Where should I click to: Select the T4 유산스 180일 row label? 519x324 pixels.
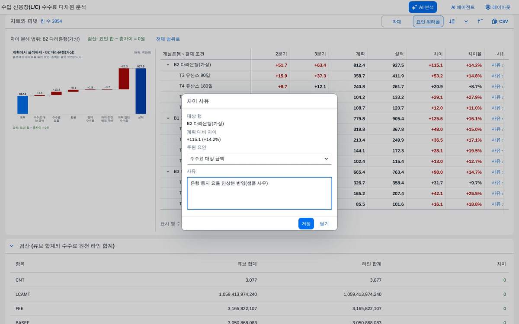coord(196,86)
